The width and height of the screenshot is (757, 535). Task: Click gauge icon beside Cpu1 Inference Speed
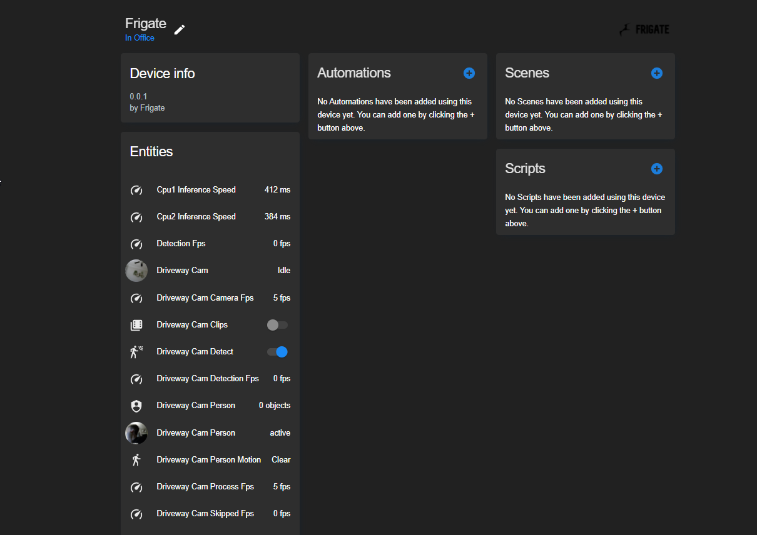[x=136, y=190]
